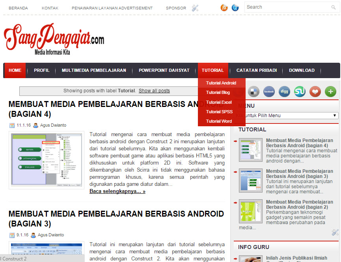Expand the TUTORIAL navigation dropdown

click(213, 70)
